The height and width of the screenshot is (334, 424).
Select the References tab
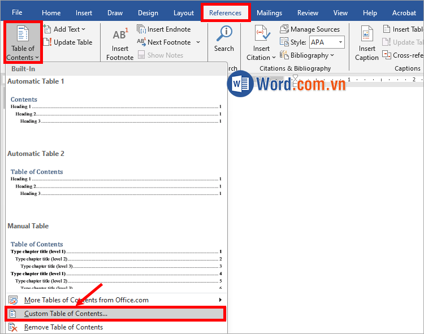[225, 12]
